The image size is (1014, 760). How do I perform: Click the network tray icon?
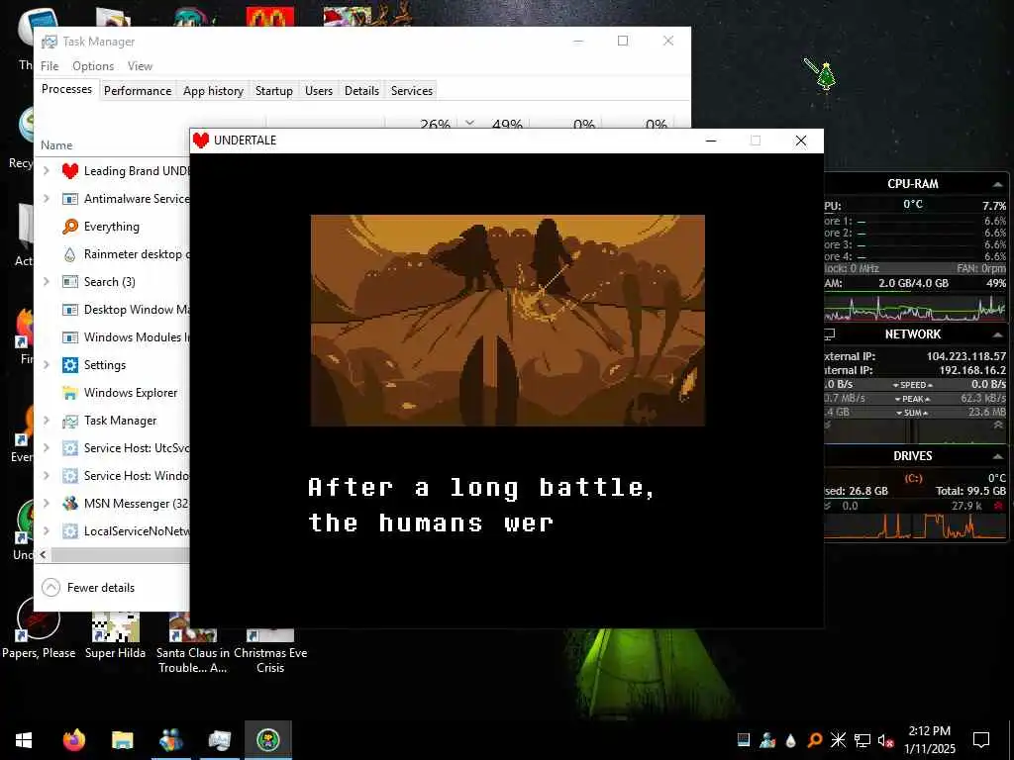coord(862,740)
